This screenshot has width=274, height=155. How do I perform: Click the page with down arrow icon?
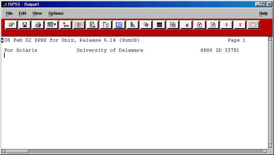(x=213, y=25)
